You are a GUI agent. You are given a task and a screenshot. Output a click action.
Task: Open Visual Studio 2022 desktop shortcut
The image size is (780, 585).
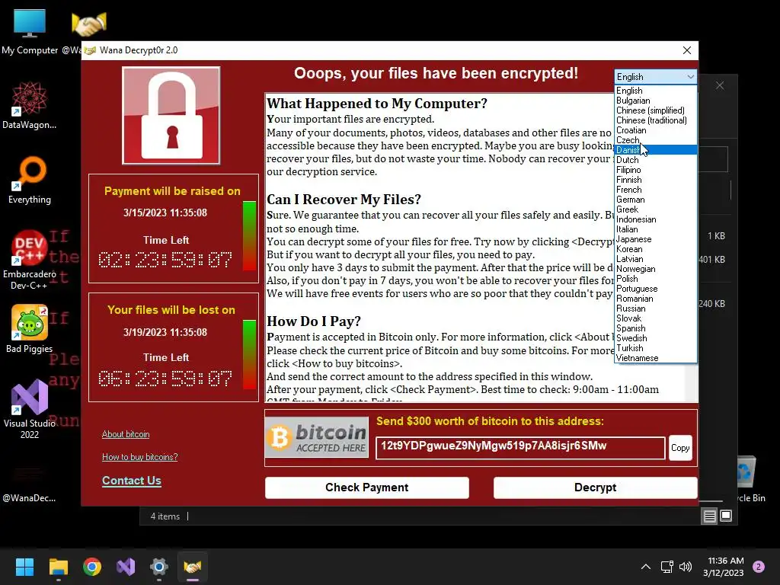[30, 409]
